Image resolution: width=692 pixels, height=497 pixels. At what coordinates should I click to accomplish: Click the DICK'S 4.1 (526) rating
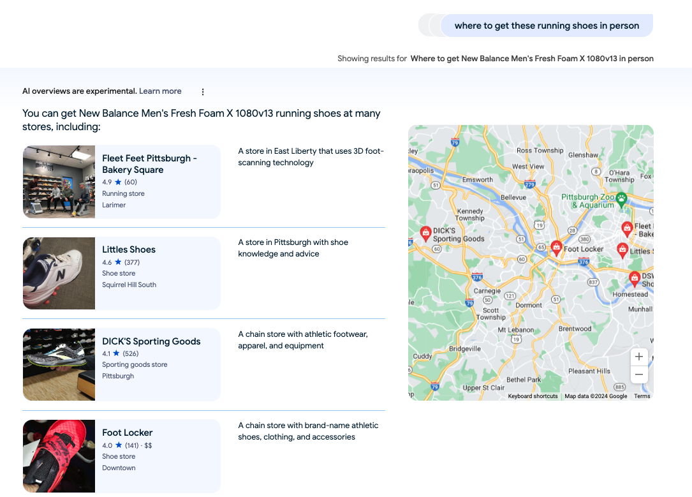point(120,353)
